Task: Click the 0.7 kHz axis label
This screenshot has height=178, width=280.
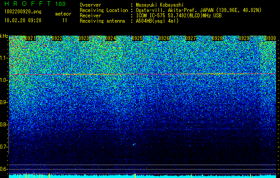Action: (x=3, y=147)
